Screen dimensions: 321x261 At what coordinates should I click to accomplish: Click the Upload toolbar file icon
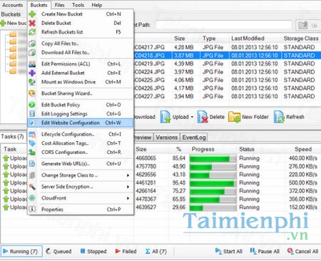click(165, 117)
